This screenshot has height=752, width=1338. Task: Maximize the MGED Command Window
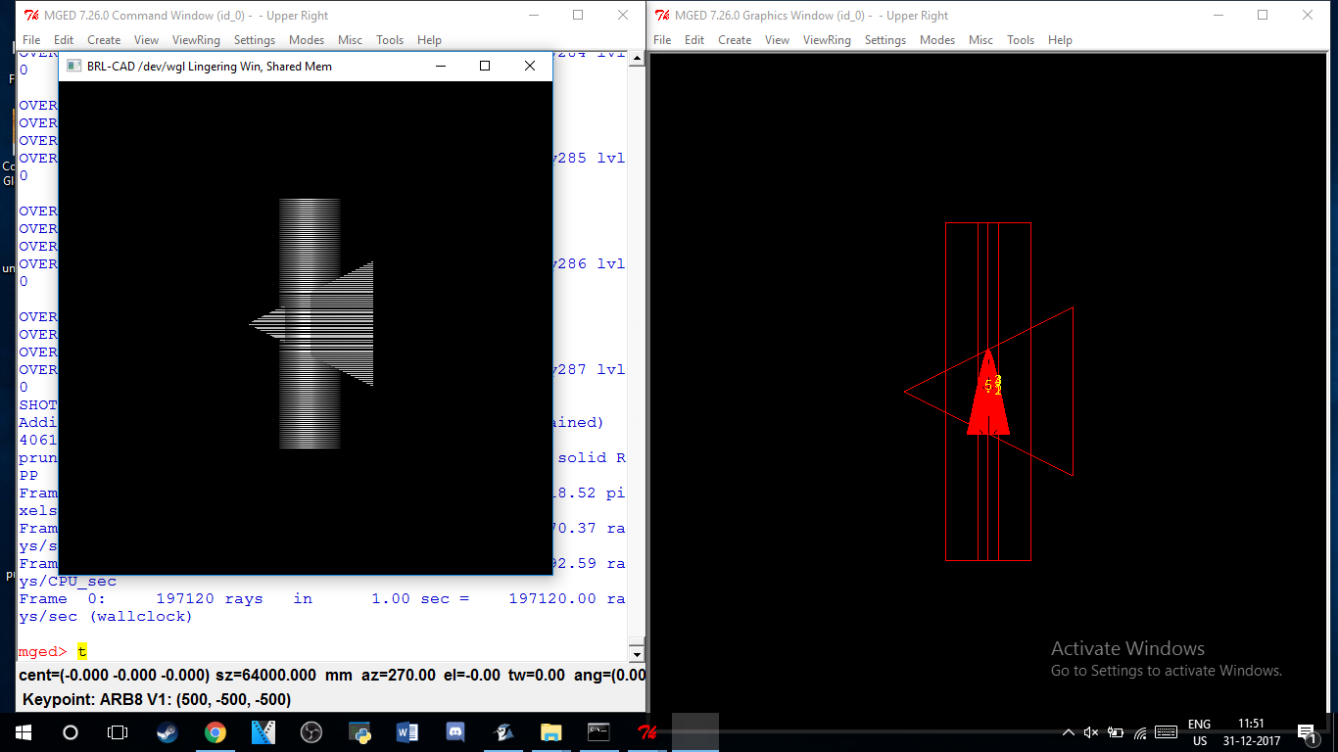578,15
